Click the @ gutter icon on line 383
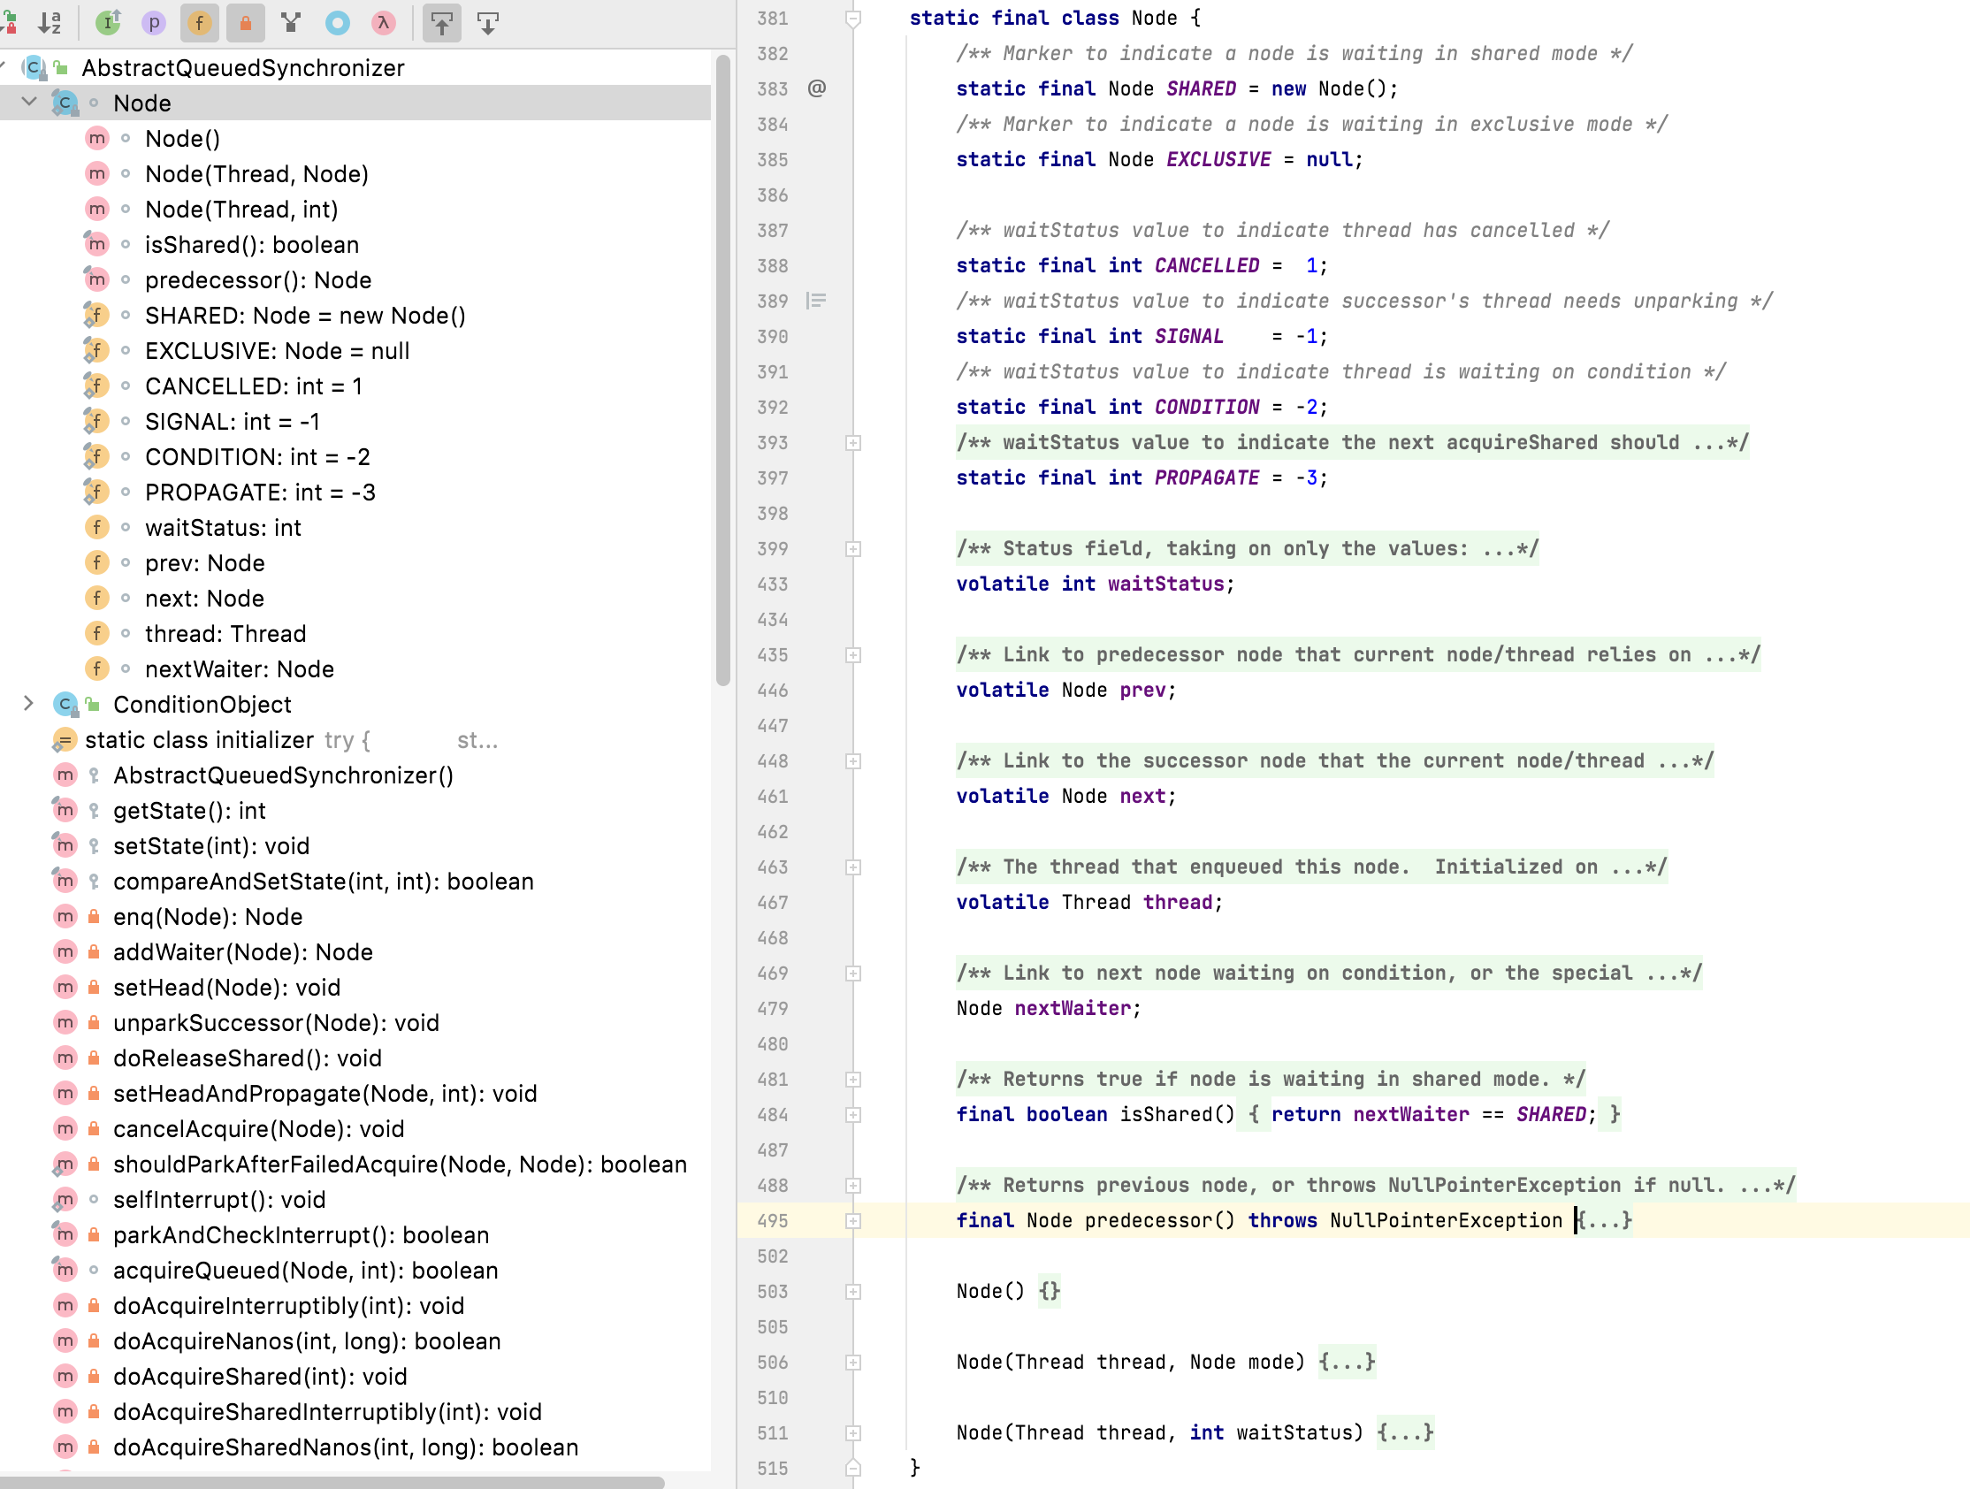1970x1489 pixels. pos(817,88)
